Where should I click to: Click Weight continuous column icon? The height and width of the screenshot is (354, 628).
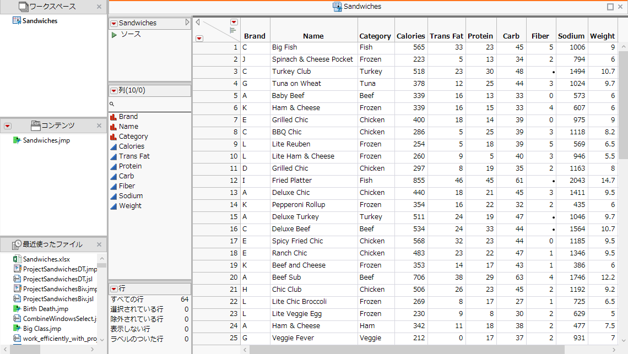click(x=113, y=206)
